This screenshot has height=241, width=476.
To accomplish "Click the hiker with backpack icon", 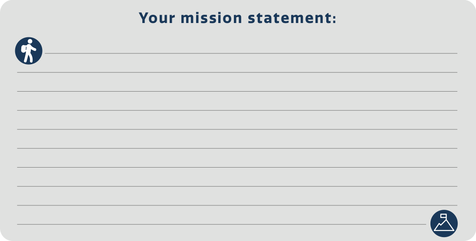I will pos(29,51).
